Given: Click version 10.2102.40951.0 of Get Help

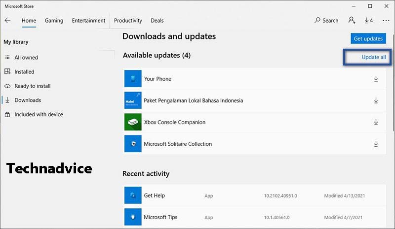Looking at the screenshot, I should pyautogui.click(x=280, y=196).
